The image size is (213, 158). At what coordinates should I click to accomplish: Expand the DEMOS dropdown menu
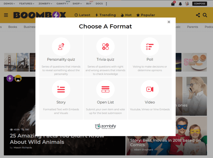pyautogui.click(x=9, y=4)
